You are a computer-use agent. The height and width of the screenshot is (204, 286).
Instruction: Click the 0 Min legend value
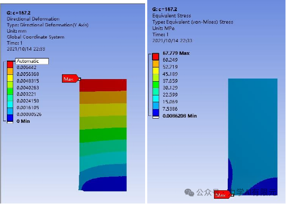click(23, 121)
